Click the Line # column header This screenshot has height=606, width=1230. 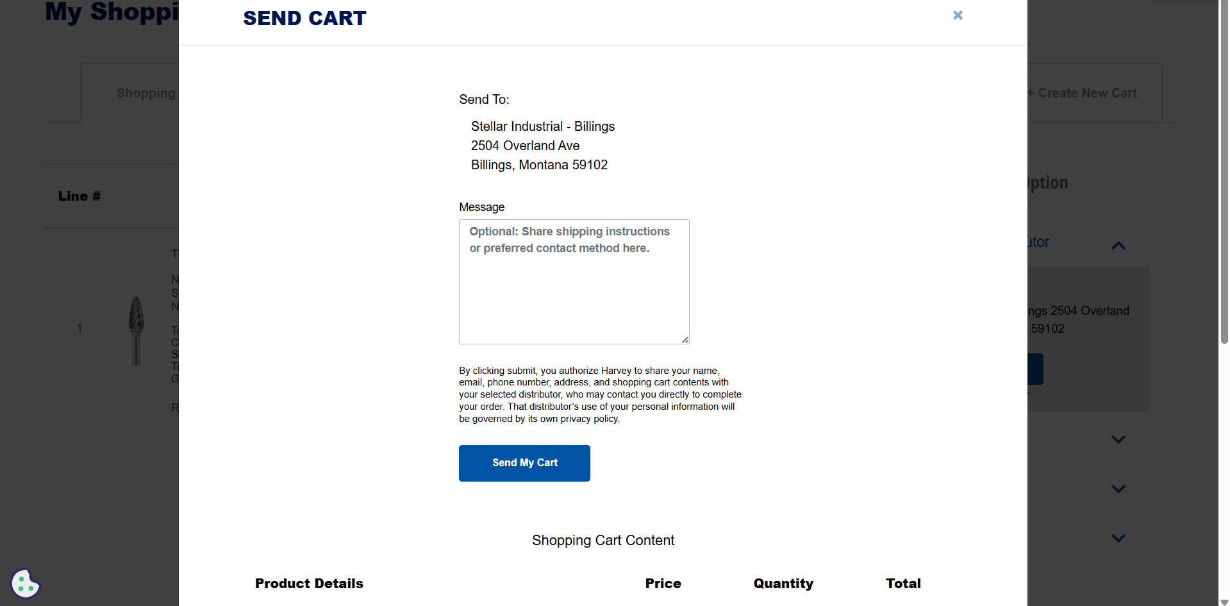click(x=79, y=196)
